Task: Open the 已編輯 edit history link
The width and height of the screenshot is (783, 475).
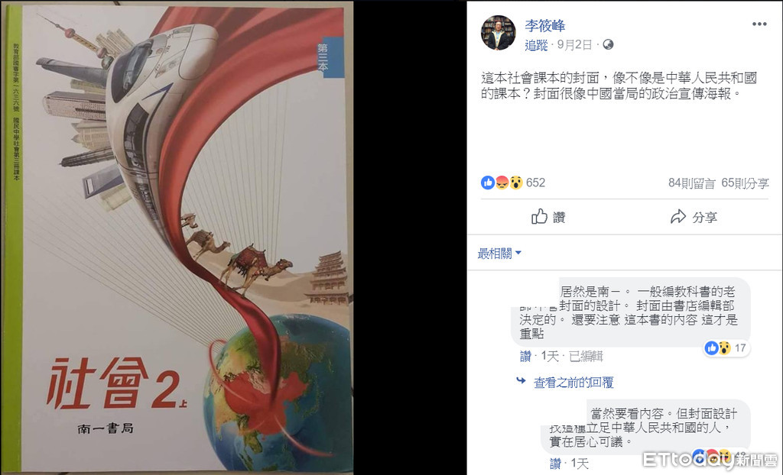Action: (x=586, y=356)
